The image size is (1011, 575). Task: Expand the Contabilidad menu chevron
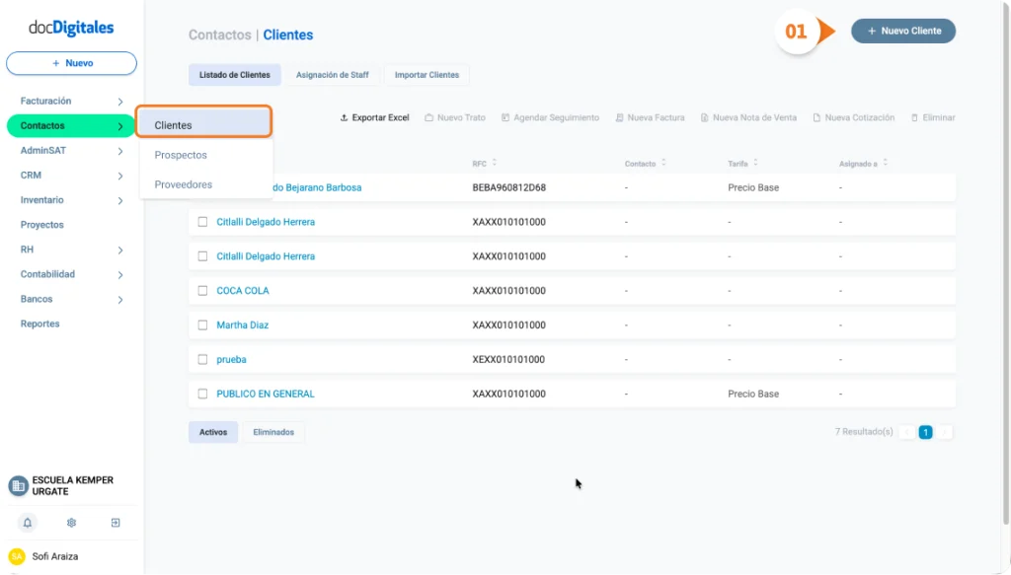click(x=119, y=275)
